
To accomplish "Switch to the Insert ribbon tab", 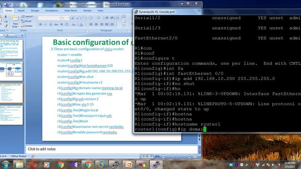I will tap(21, 10).
